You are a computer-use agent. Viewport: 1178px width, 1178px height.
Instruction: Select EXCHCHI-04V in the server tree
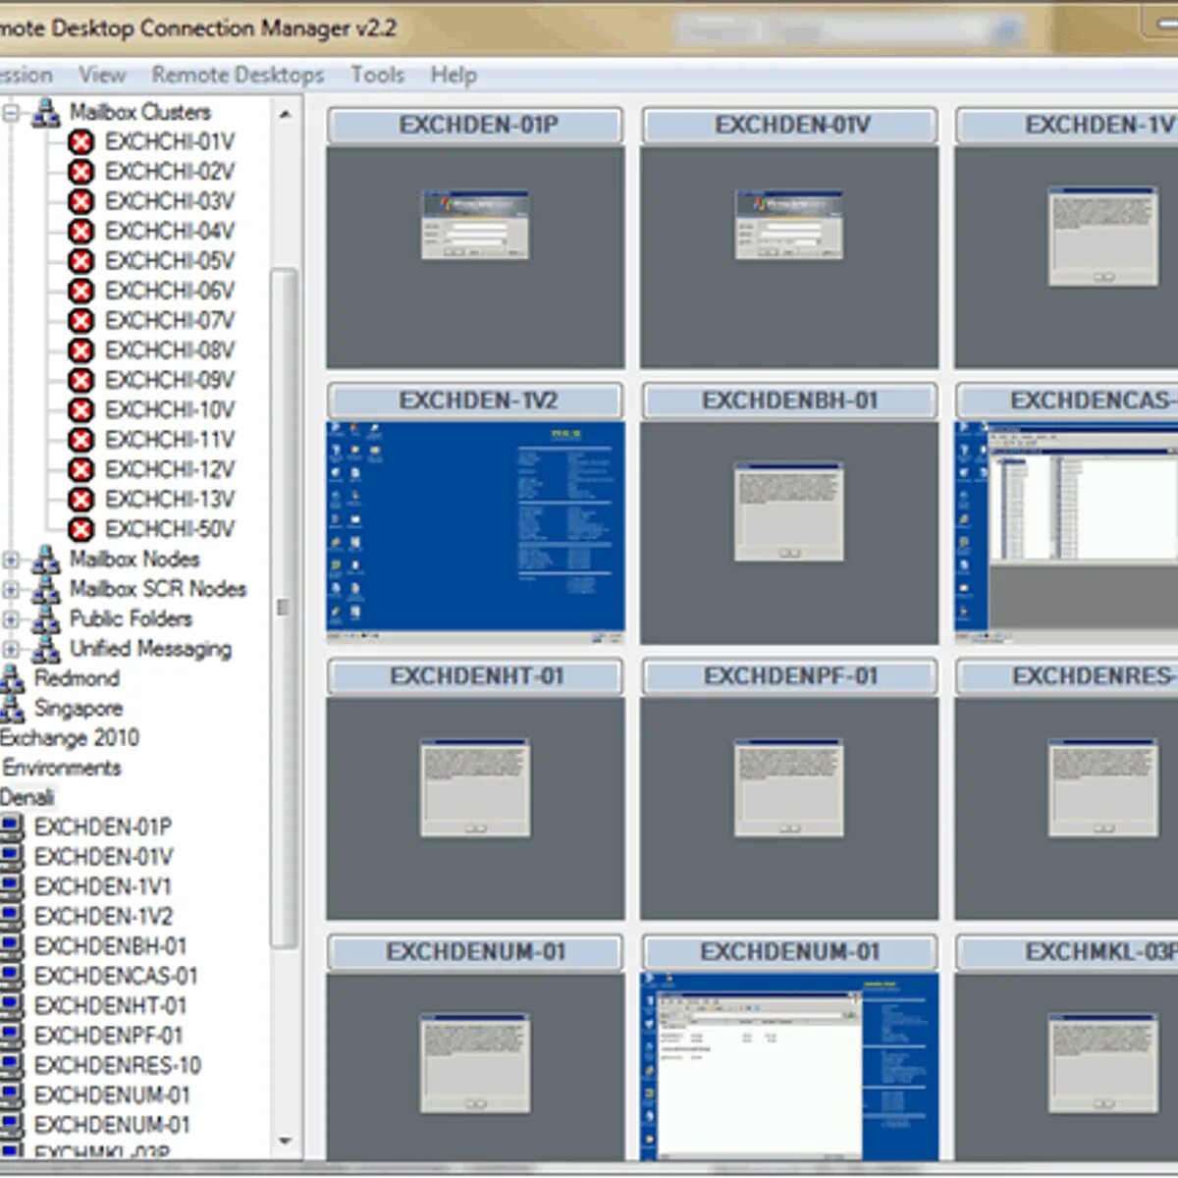tap(170, 232)
